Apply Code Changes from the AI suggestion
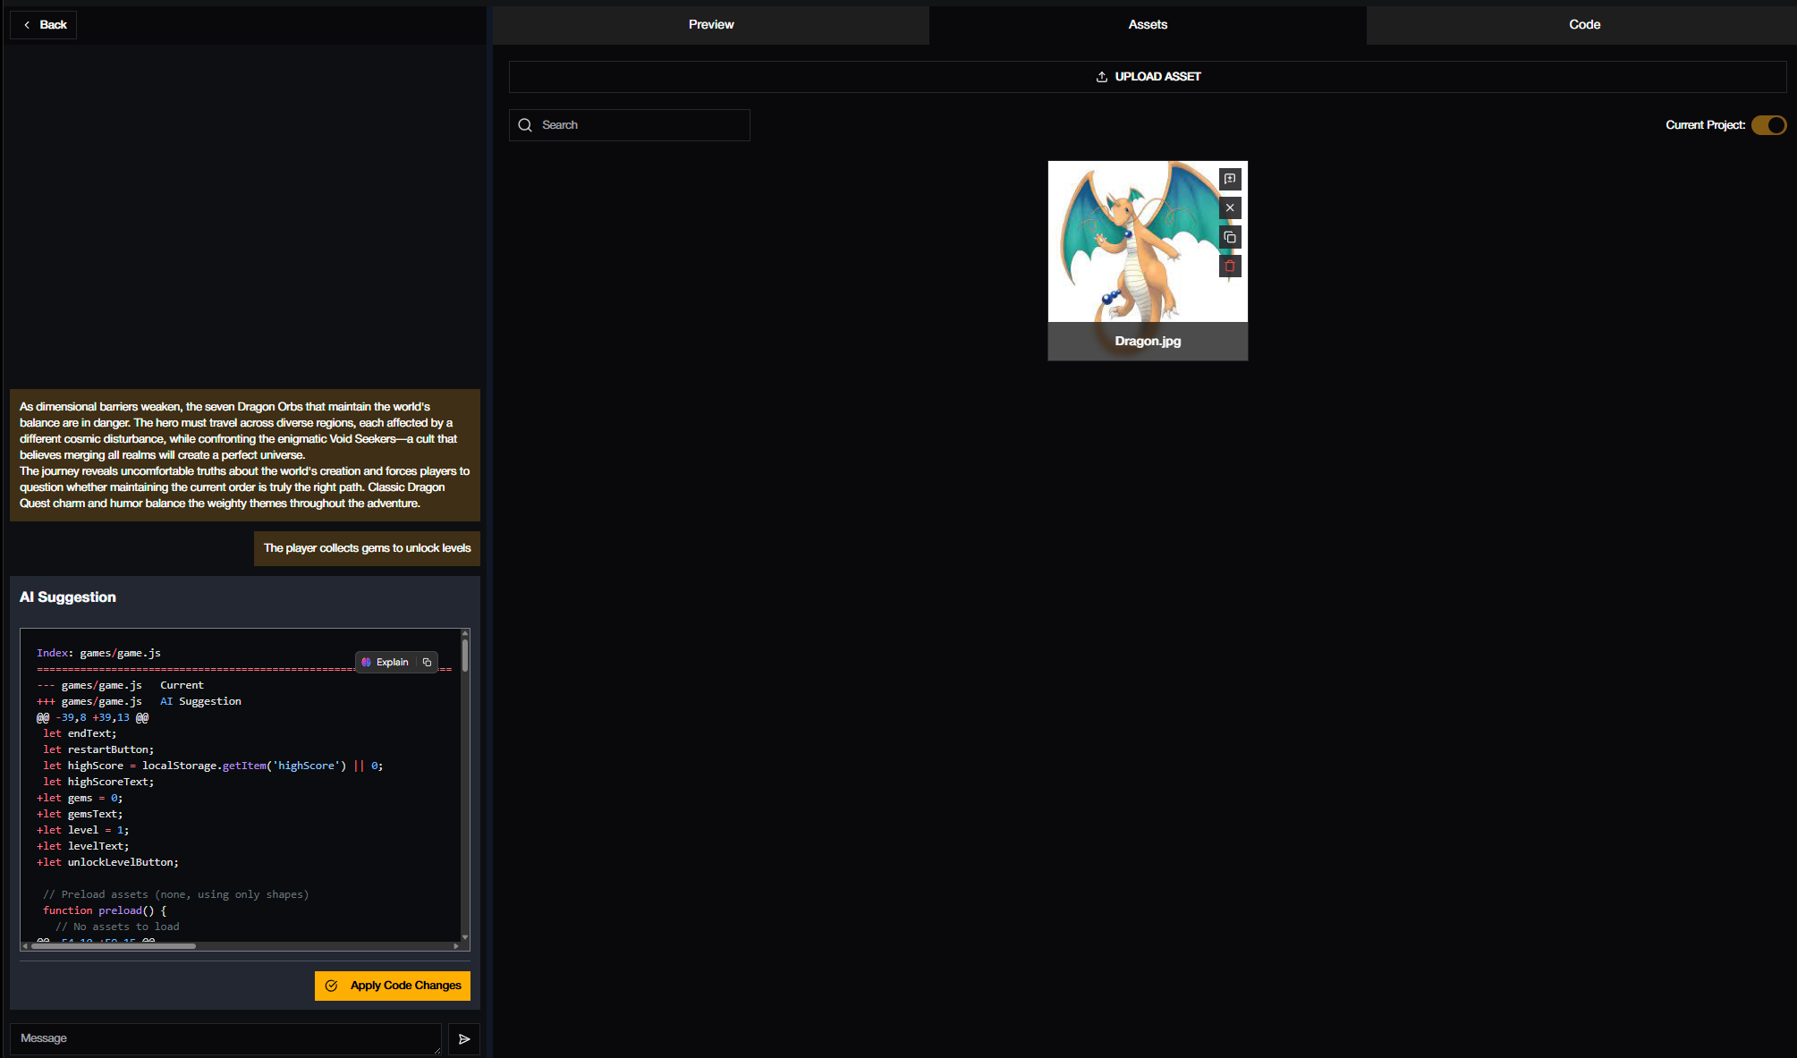This screenshot has width=1797, height=1058. (393, 986)
